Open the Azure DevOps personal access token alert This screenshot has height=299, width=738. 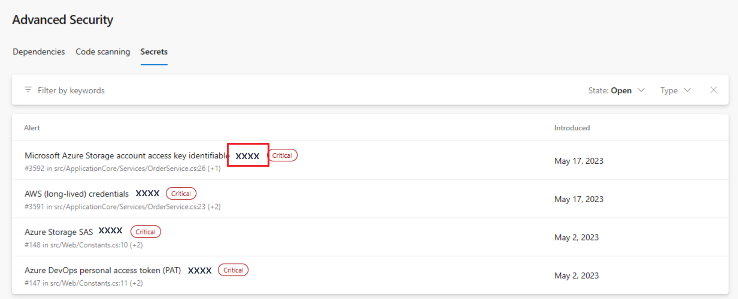tap(103, 270)
